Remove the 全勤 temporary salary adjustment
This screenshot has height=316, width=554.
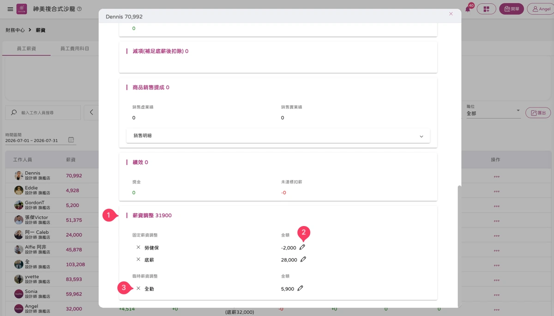[x=138, y=288]
